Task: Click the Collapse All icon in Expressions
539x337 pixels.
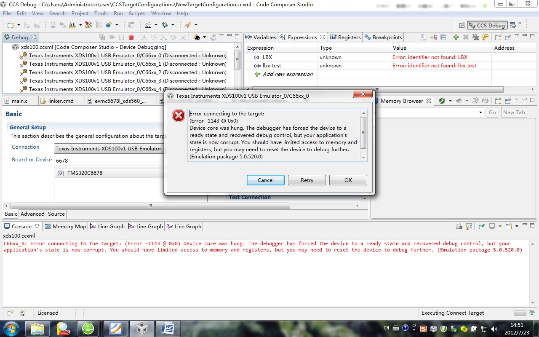Action: pos(443,37)
